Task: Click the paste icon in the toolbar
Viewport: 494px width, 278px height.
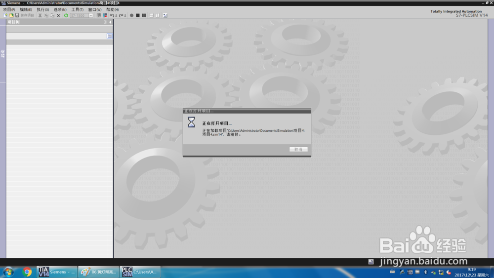Action: tap(53, 15)
